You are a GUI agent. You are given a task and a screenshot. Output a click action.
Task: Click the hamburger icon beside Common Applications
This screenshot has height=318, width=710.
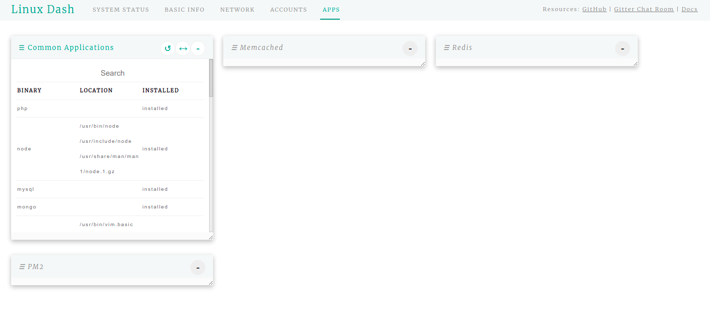(22, 48)
